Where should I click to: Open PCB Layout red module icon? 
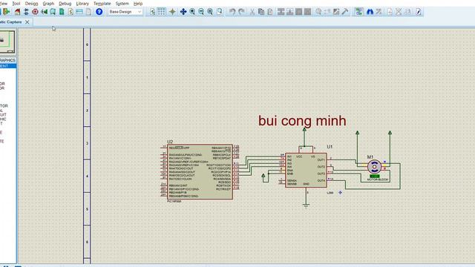coord(35,12)
